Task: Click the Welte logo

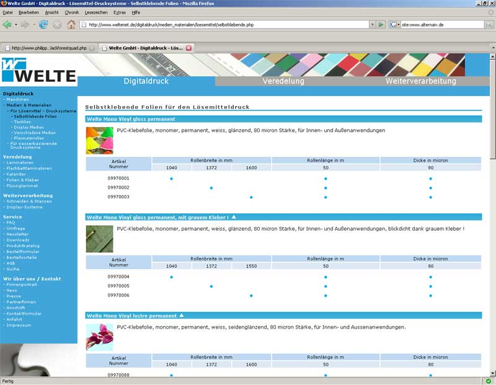Action: point(38,70)
